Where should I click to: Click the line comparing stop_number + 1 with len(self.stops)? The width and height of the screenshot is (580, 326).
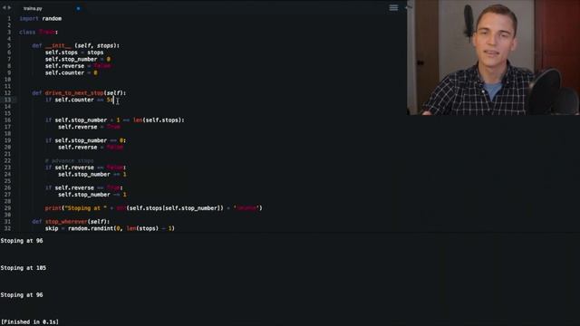[x=115, y=120]
